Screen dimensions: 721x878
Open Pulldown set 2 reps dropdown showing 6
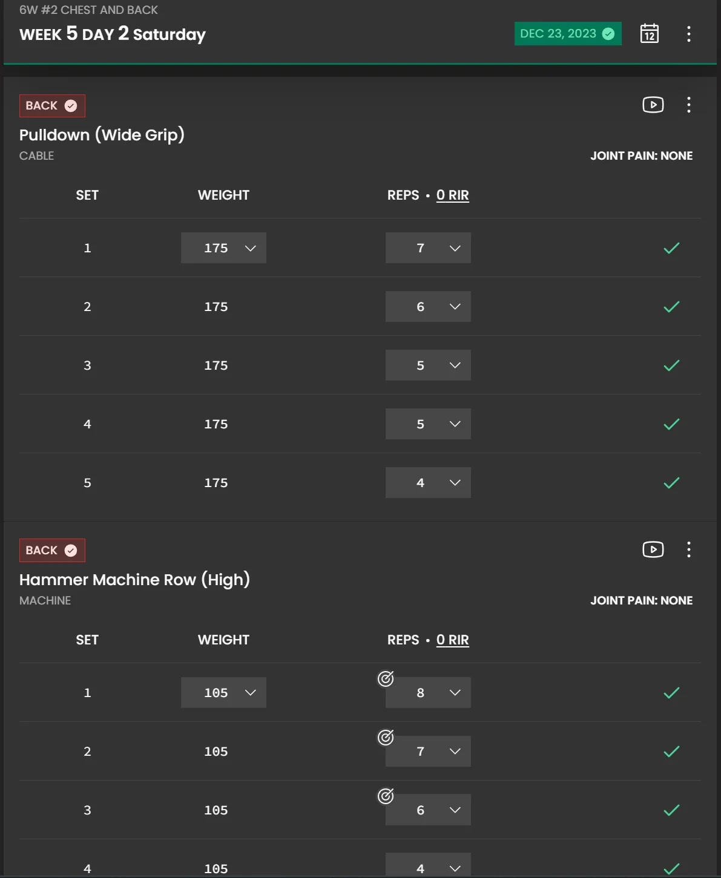(428, 307)
